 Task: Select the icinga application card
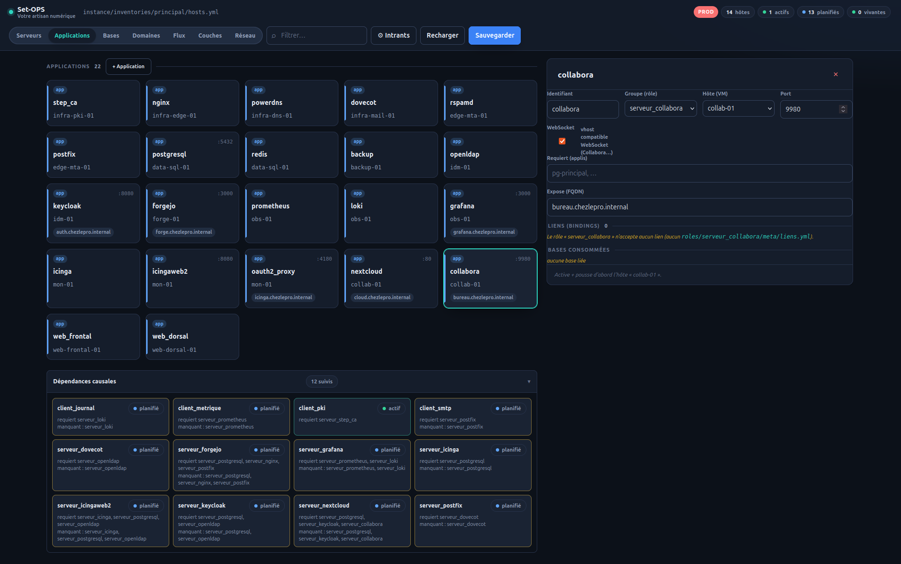93,278
